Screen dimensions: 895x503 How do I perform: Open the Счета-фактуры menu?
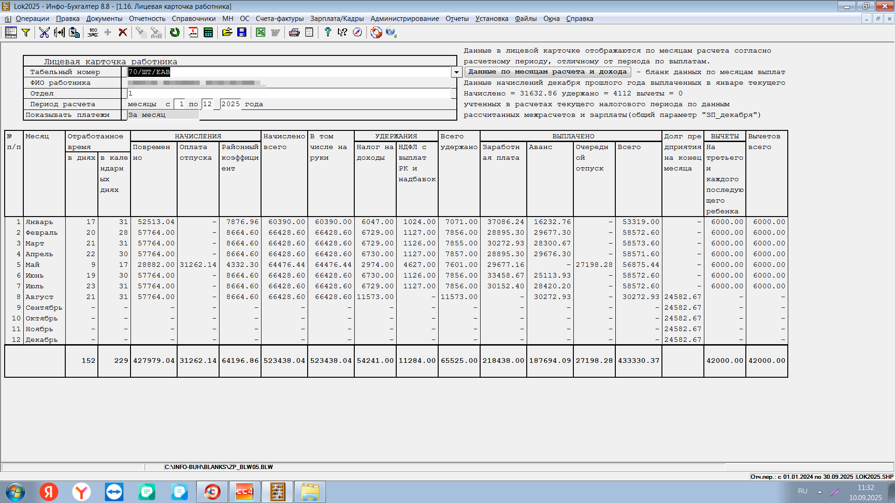[x=280, y=19]
